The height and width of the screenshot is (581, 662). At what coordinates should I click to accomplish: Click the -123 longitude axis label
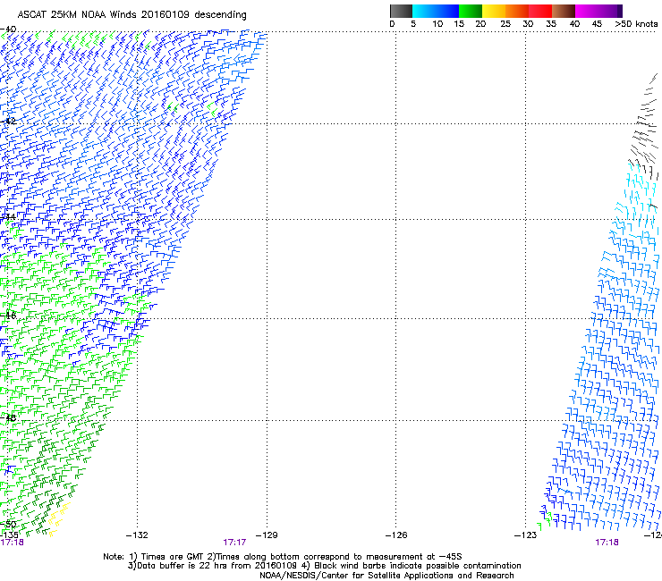click(x=525, y=535)
